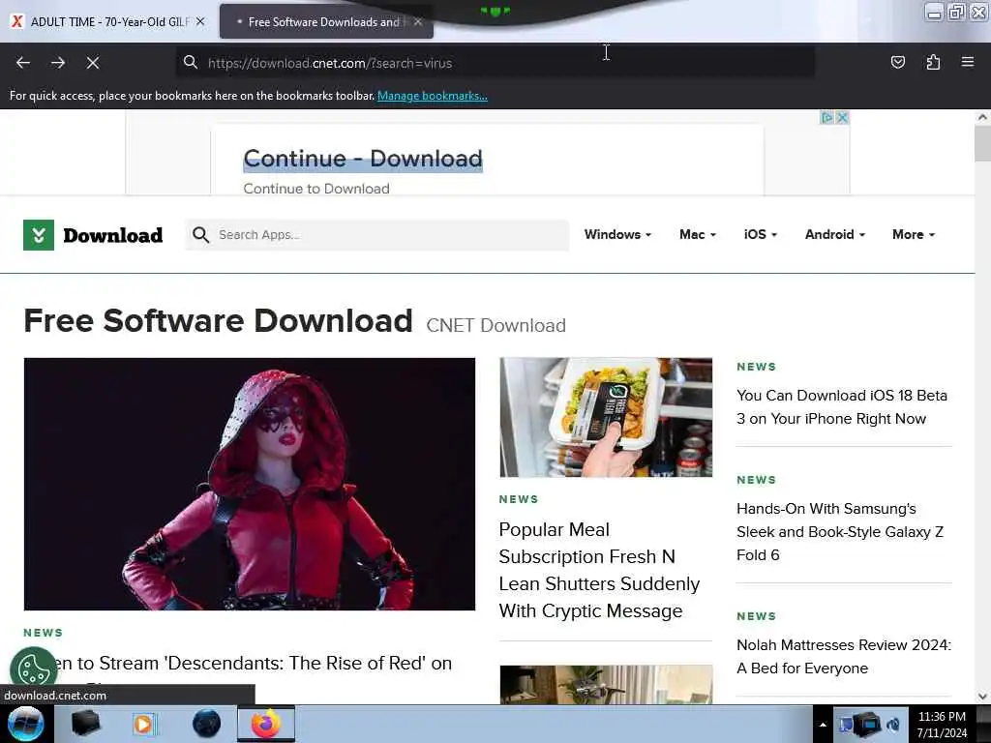Click the green Download logo icon
Screen dimensions: 991x743
coord(39,235)
